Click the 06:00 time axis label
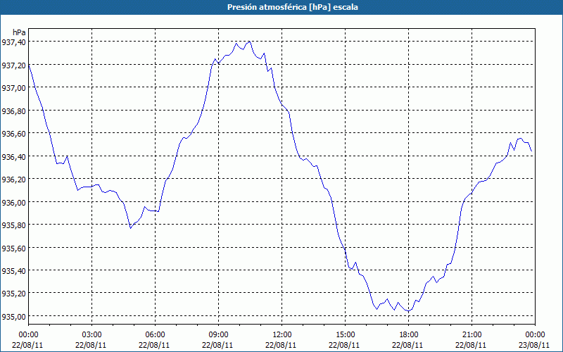The width and height of the screenshot is (563, 352). coord(155,334)
